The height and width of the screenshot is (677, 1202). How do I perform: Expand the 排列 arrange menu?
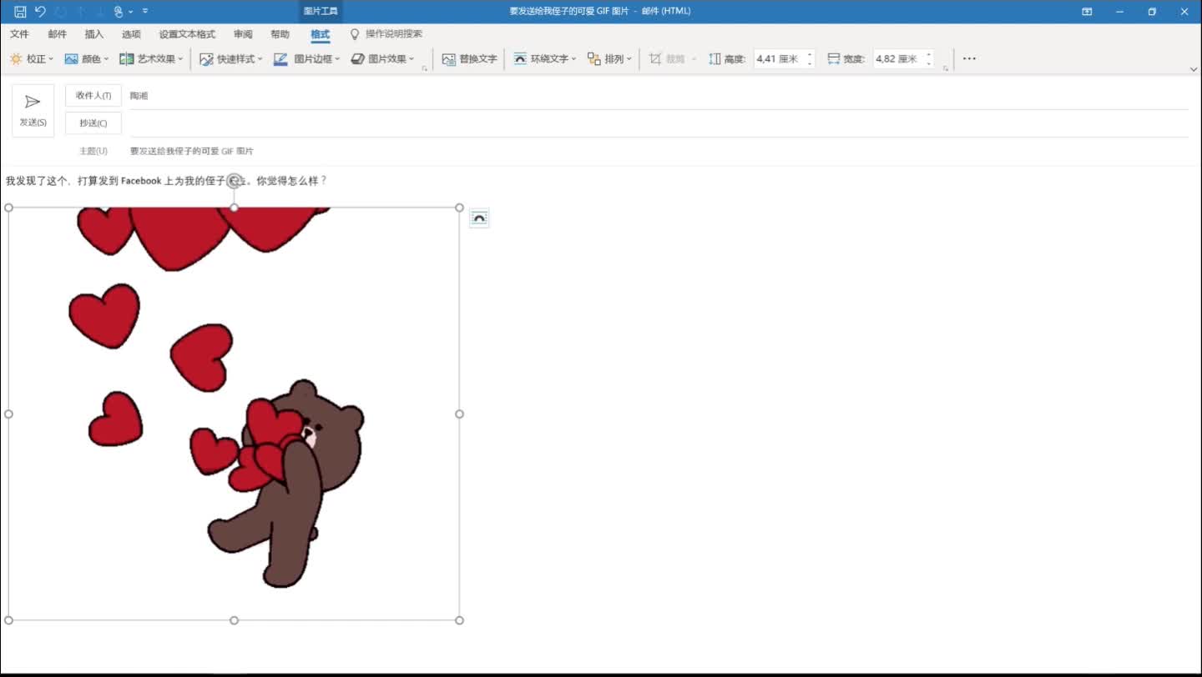(x=609, y=59)
